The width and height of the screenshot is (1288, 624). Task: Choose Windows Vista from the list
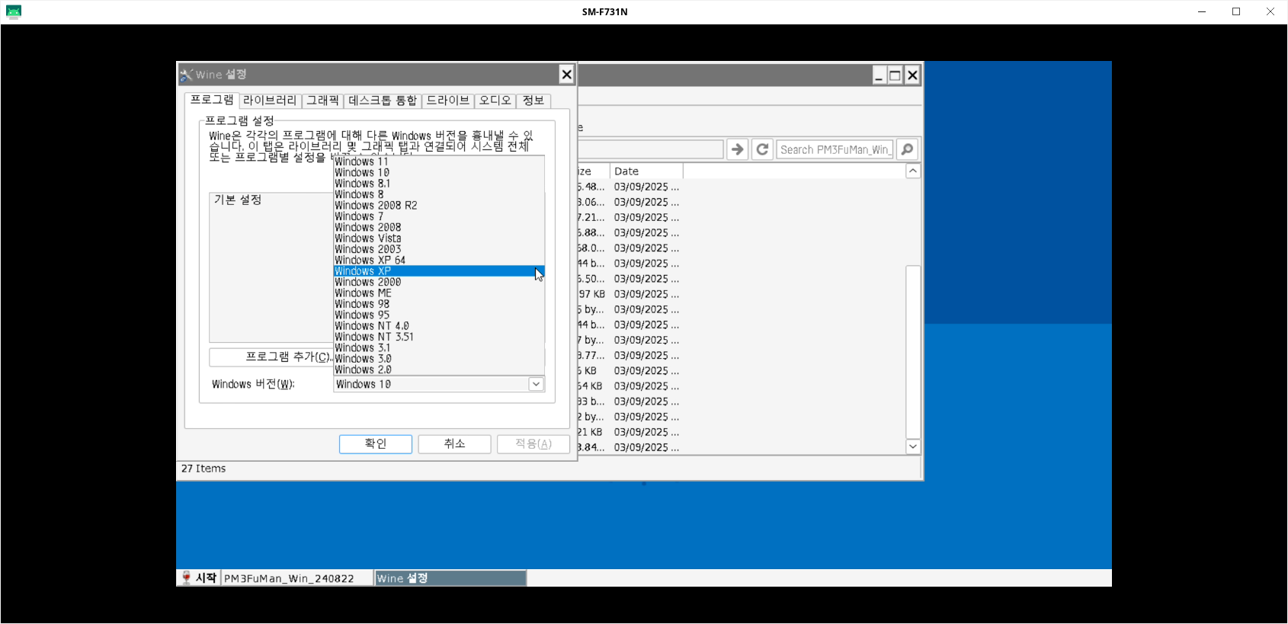pyautogui.click(x=439, y=238)
